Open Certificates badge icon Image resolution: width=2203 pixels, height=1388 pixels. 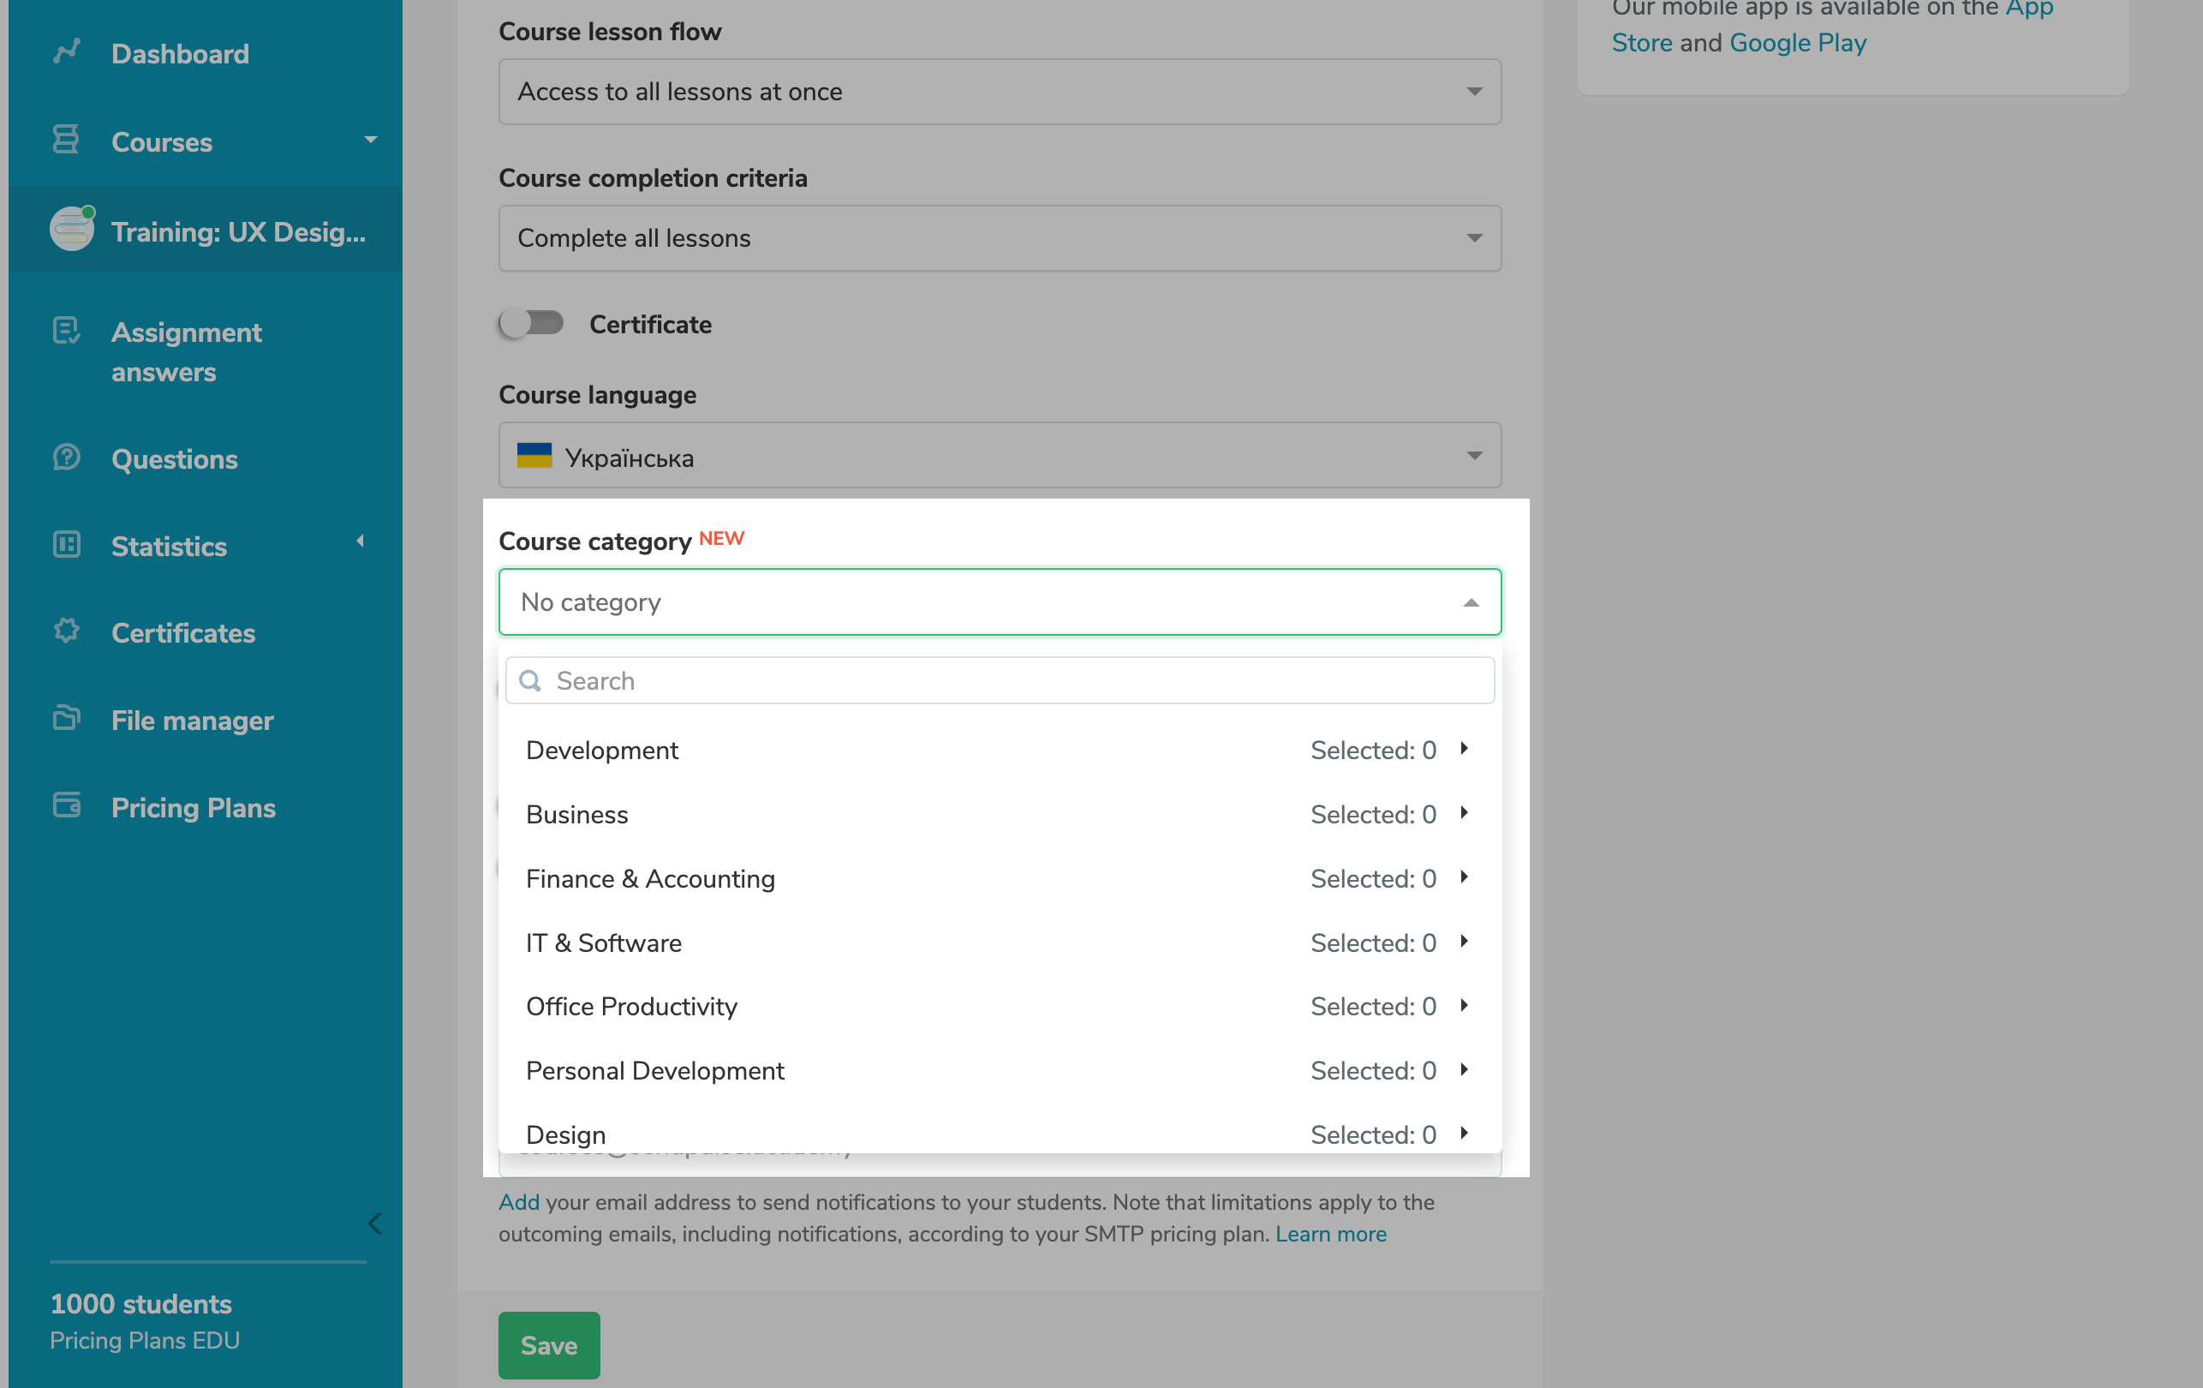[x=66, y=631]
